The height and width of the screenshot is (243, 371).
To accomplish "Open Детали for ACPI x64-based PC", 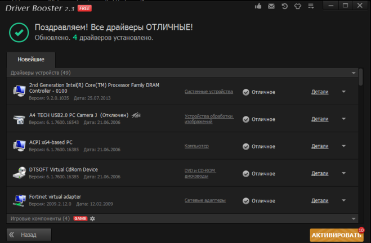I will [320, 146].
